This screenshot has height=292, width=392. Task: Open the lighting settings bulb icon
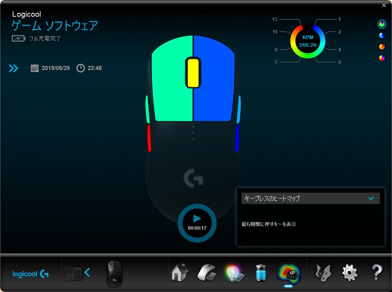click(235, 273)
